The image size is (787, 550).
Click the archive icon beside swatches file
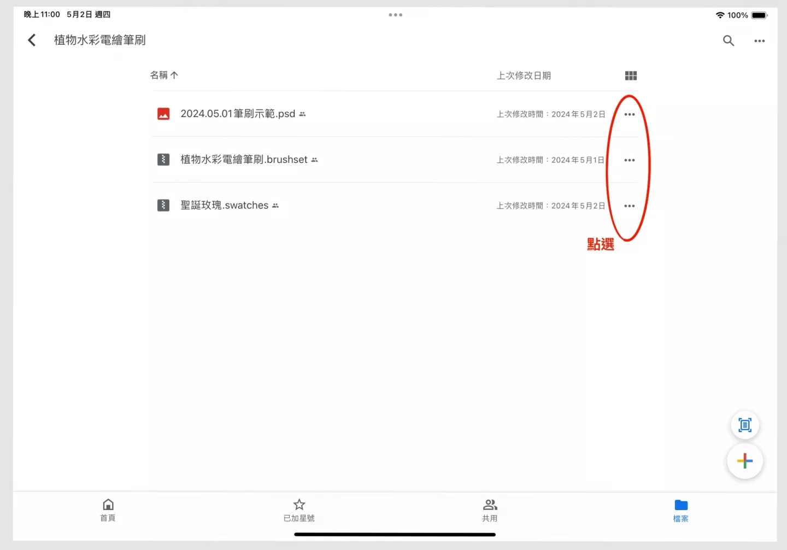pyautogui.click(x=163, y=206)
